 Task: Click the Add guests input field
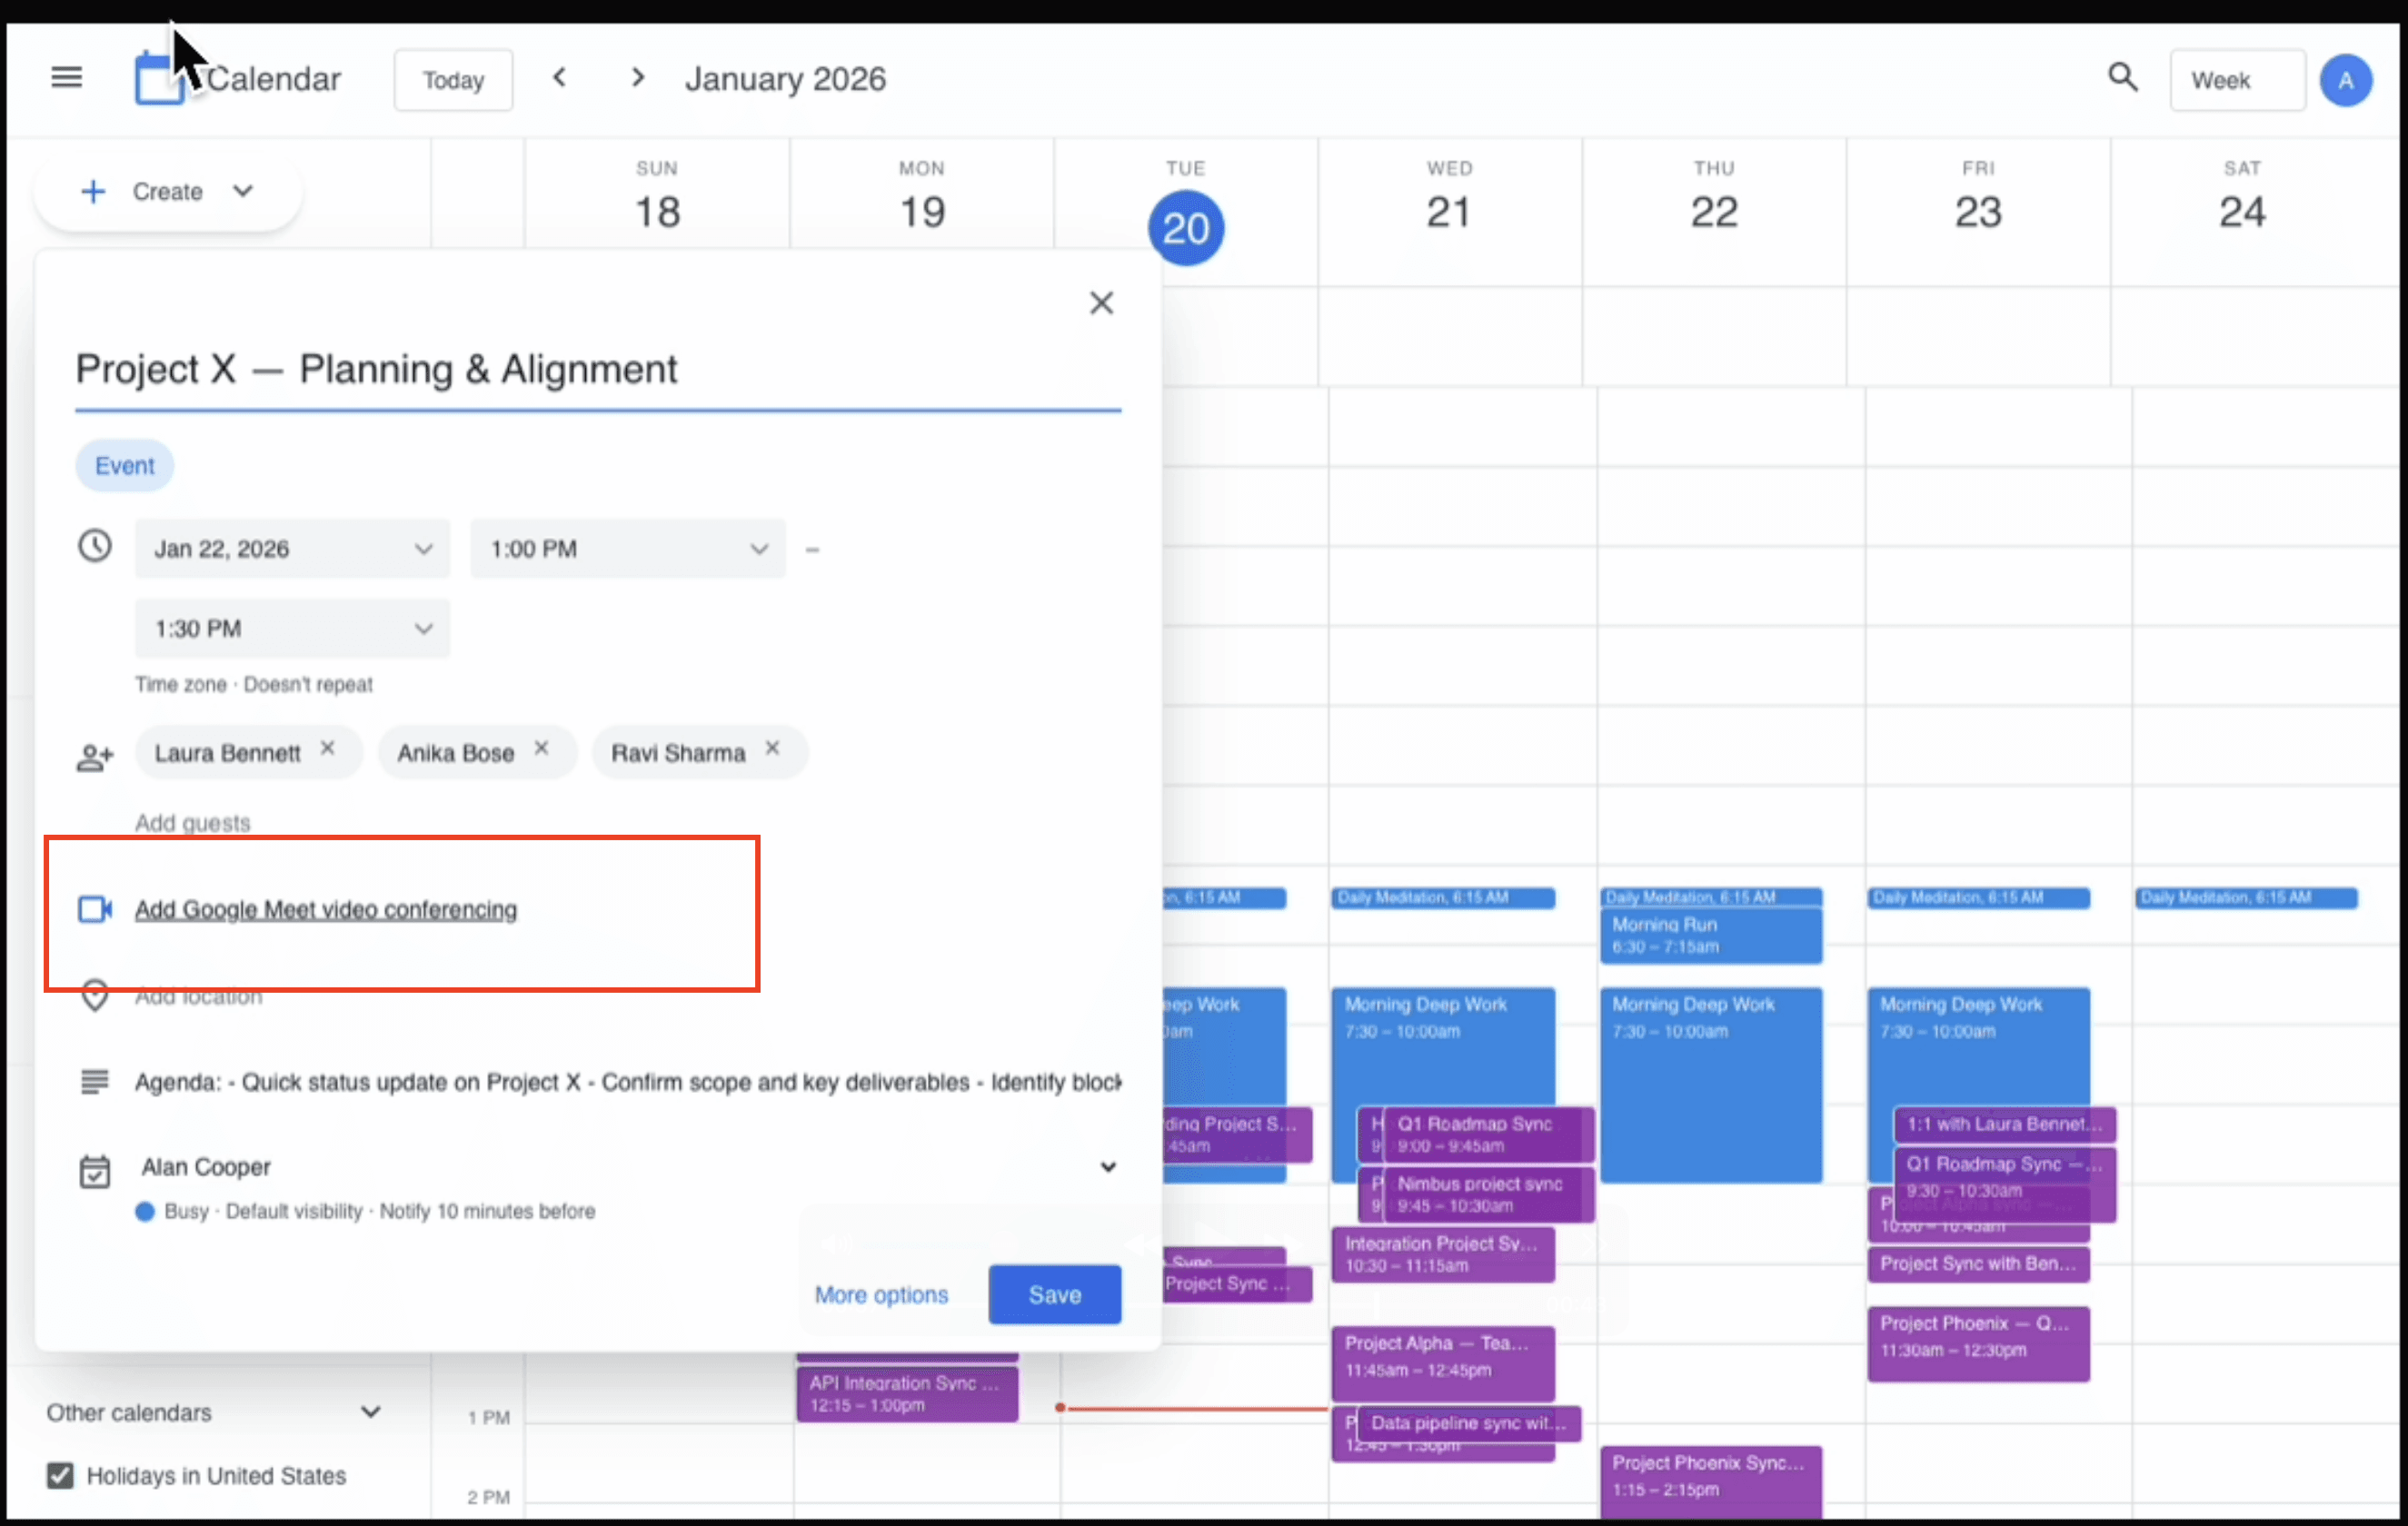(193, 822)
